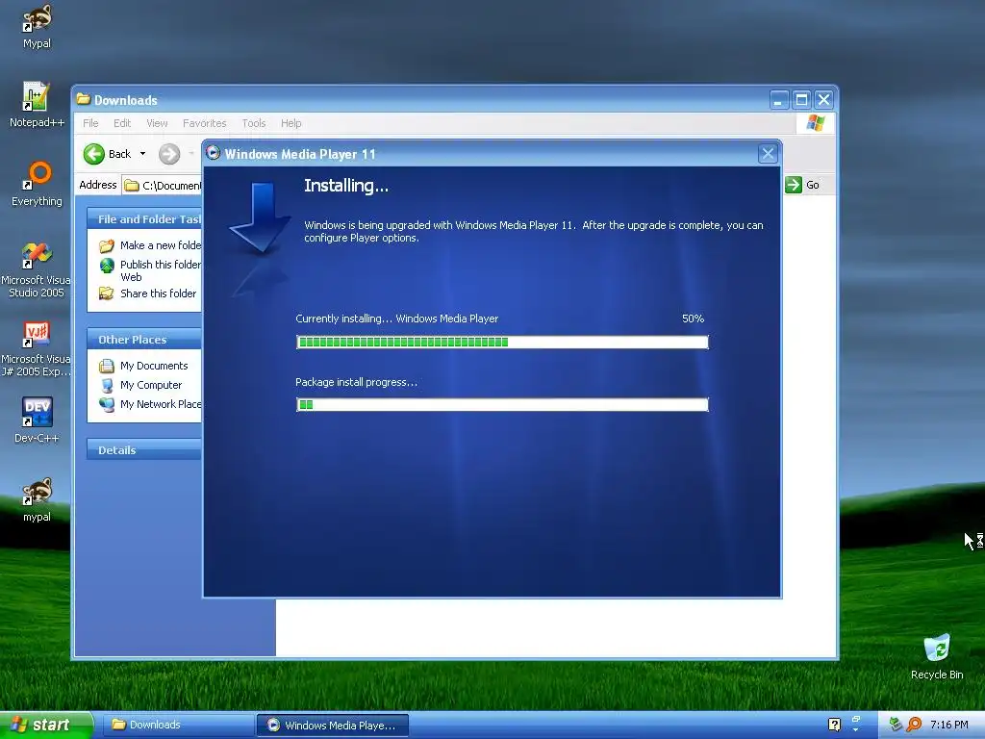The height and width of the screenshot is (739, 985).
Task: Launch Notepad++ from the desktop
Action: pyautogui.click(x=37, y=105)
